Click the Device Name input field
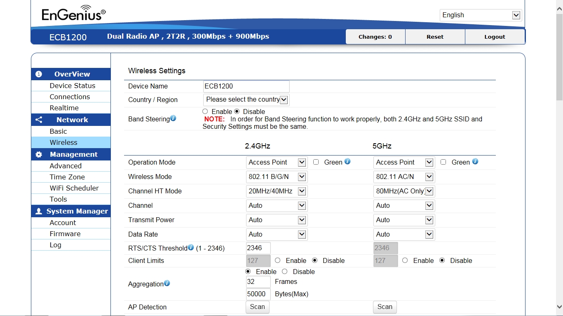This screenshot has height=316, width=563. point(246,86)
